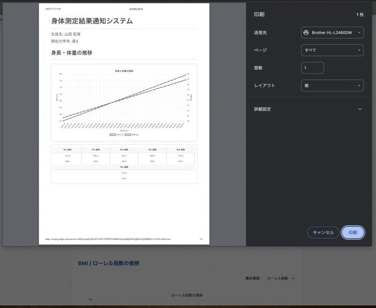Open the レイアウト dropdown set to 縦
This screenshot has height=308, width=376.
332,86
